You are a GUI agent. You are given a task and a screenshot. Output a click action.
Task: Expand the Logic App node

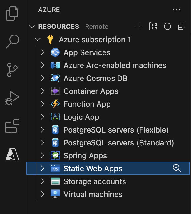tap(43, 117)
